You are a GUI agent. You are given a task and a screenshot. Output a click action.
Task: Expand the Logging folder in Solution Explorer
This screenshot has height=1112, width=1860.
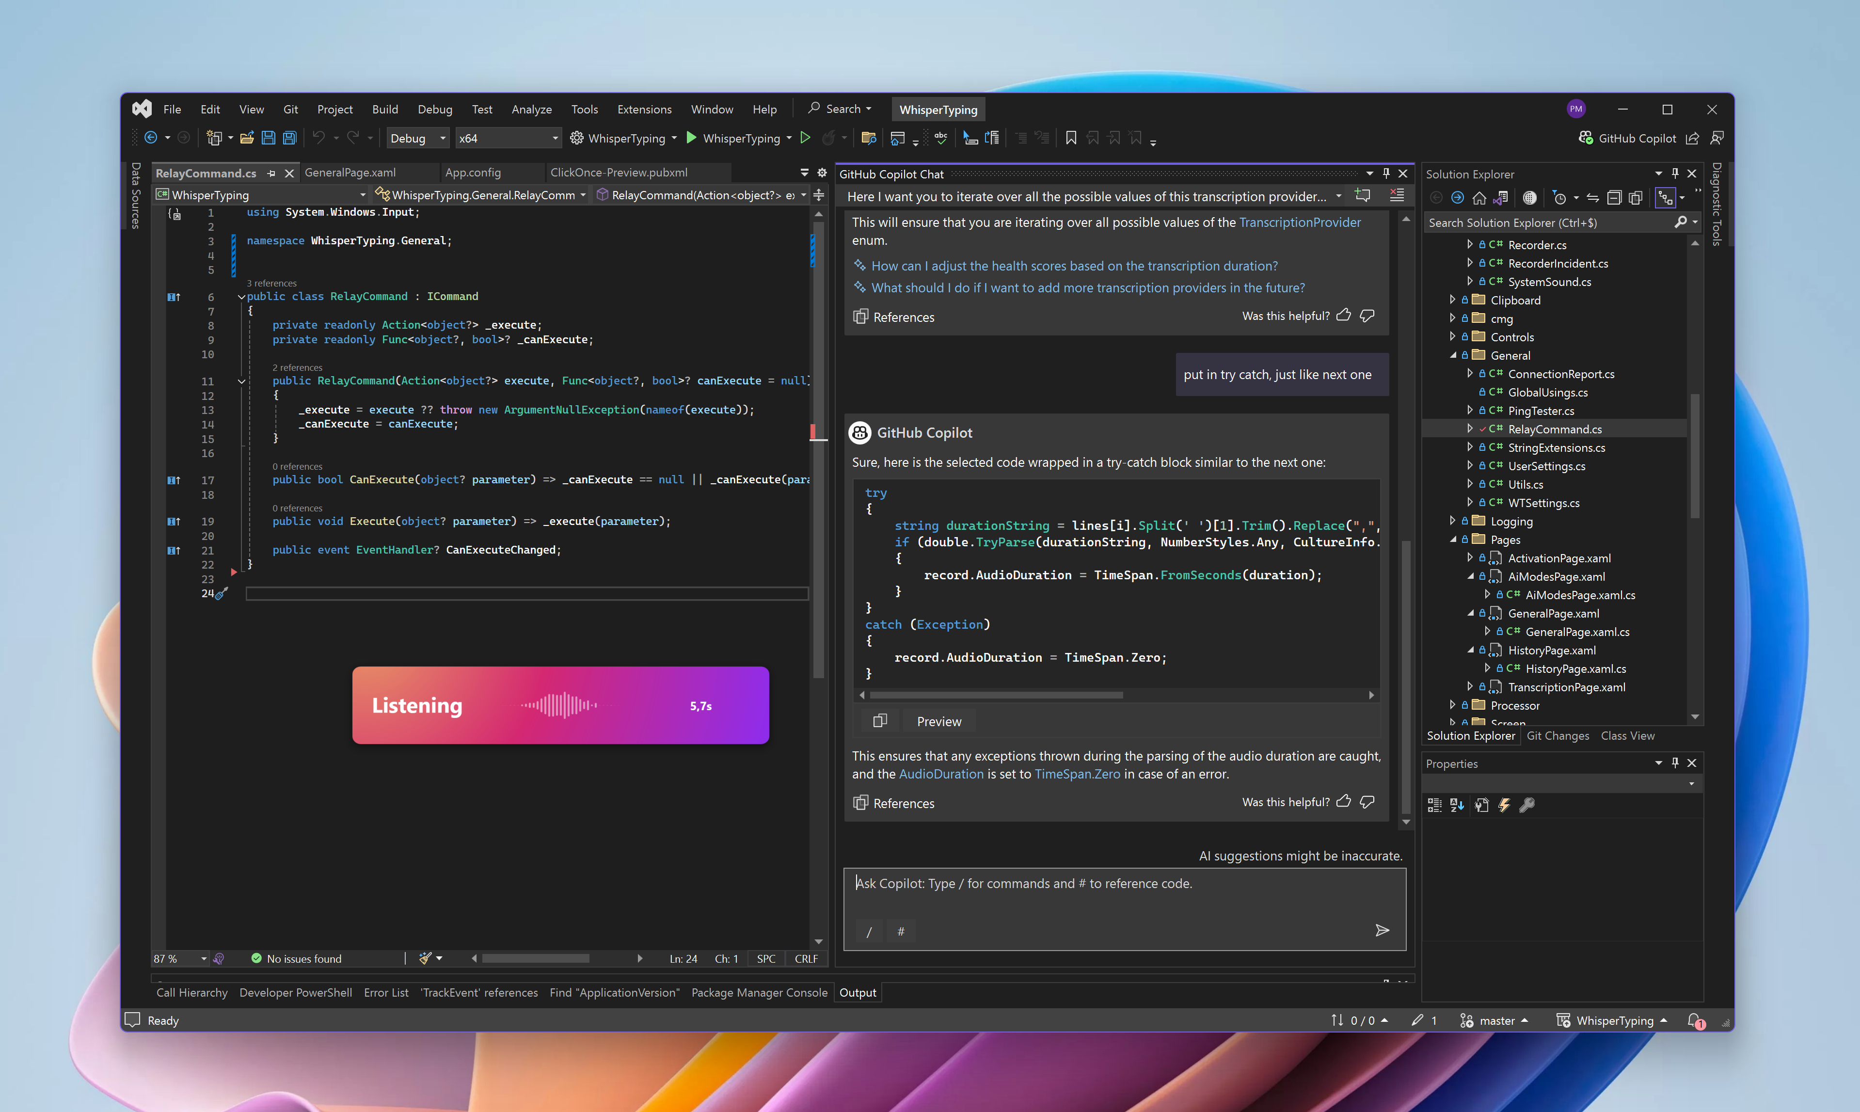1453,521
